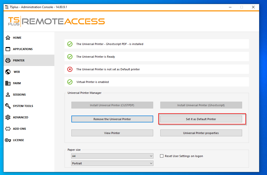Enable Reset User Settings on logon

pos(162,156)
